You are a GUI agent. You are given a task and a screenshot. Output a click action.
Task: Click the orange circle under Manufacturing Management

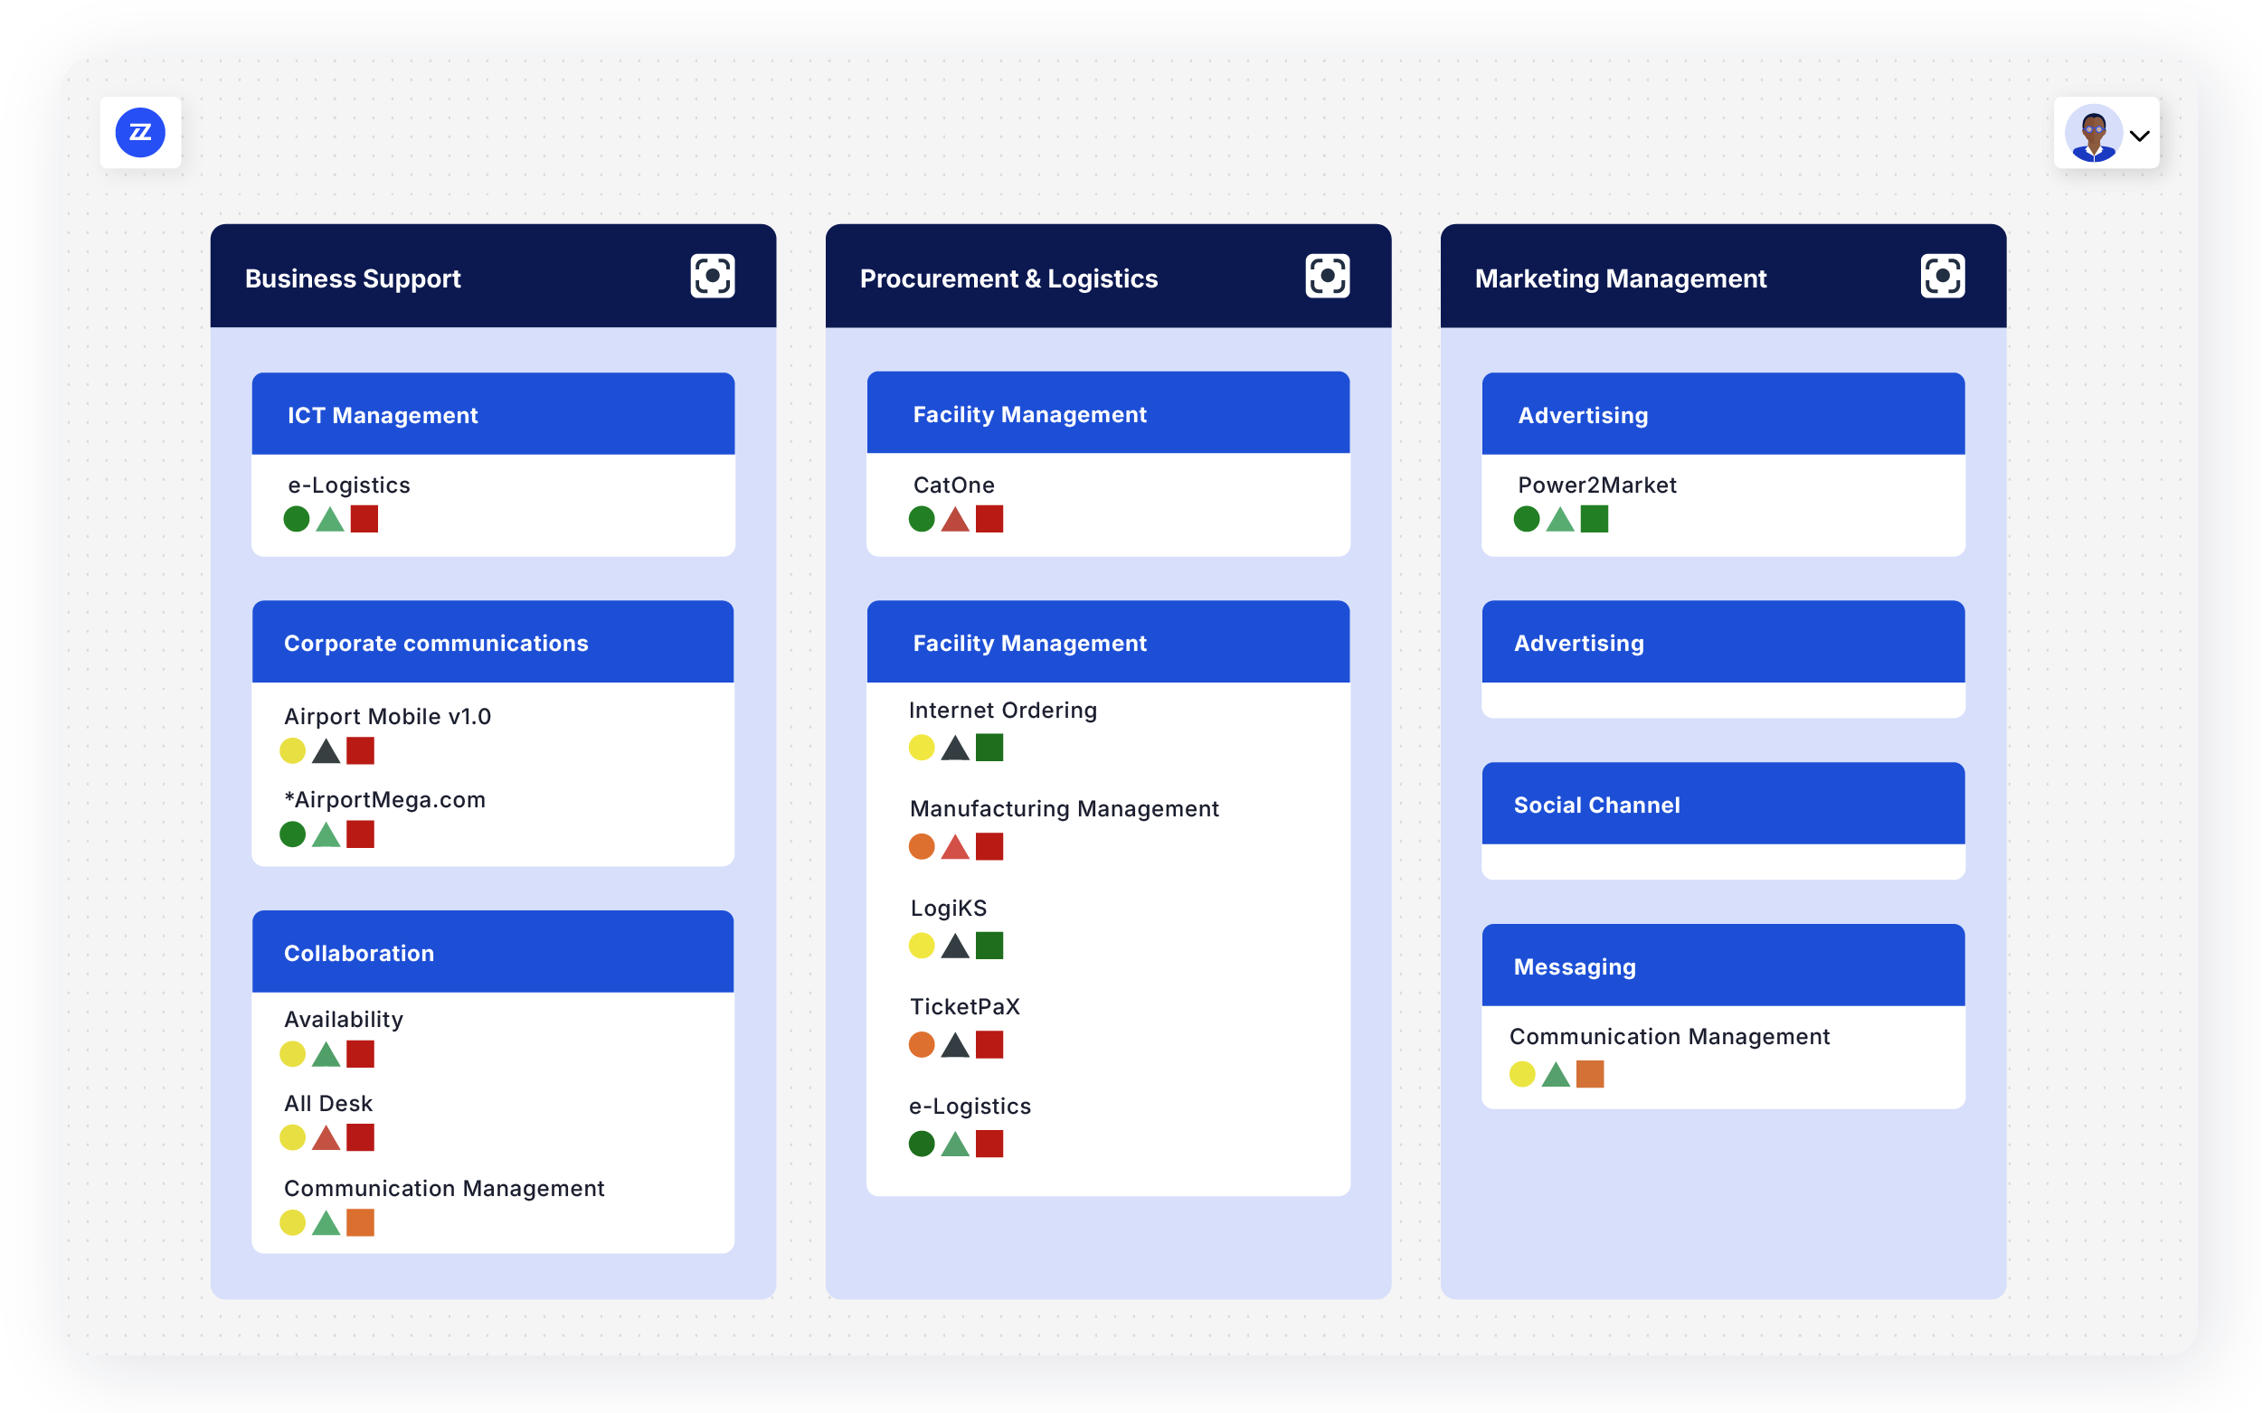(922, 847)
